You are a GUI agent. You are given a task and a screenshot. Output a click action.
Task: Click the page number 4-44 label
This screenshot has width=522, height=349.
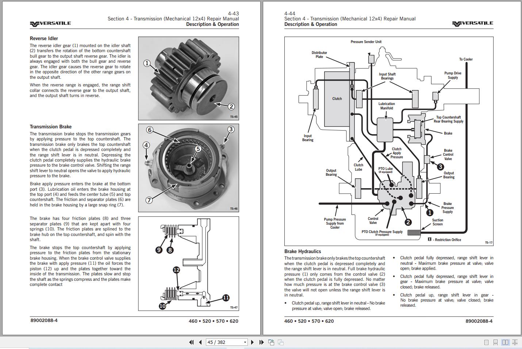tap(290, 13)
